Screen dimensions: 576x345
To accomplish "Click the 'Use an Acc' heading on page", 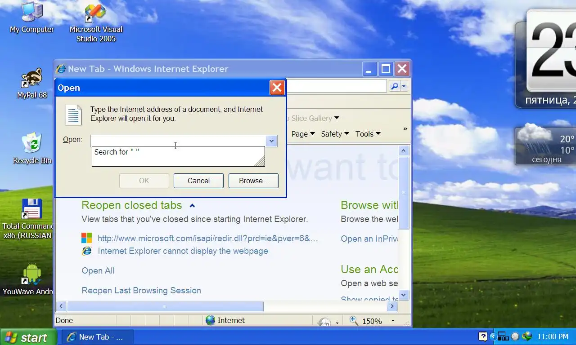I will click(x=369, y=270).
